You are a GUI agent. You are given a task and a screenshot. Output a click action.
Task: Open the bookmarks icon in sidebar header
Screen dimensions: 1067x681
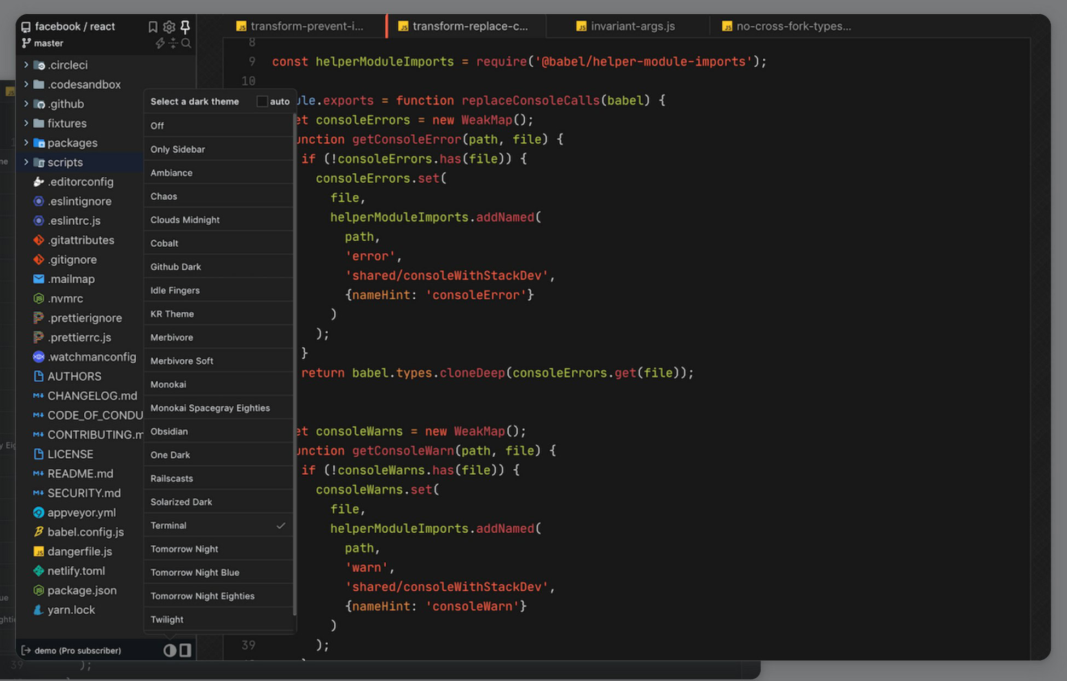tap(153, 27)
